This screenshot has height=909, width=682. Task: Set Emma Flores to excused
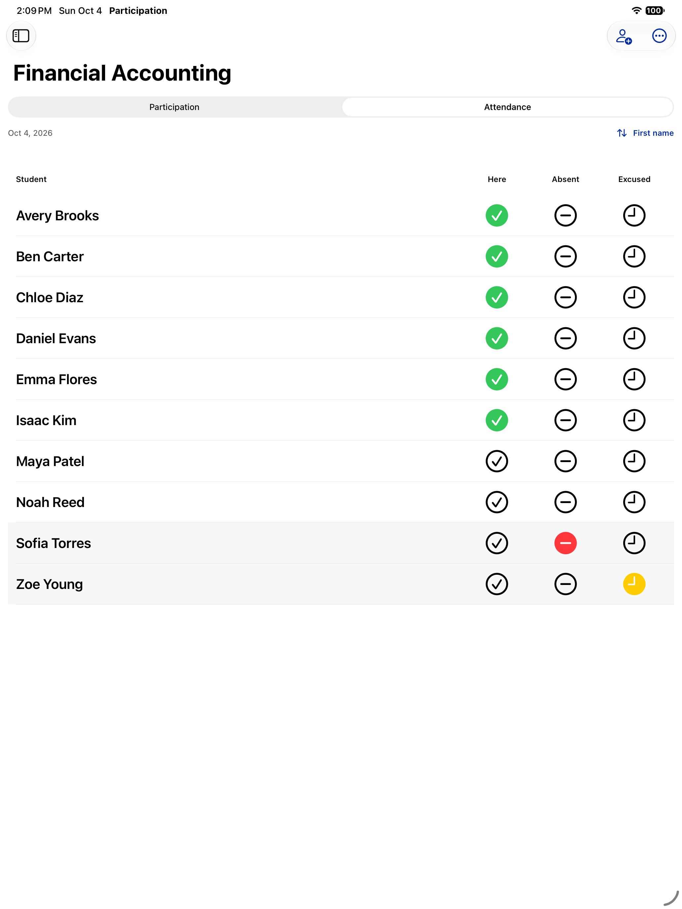coord(634,379)
